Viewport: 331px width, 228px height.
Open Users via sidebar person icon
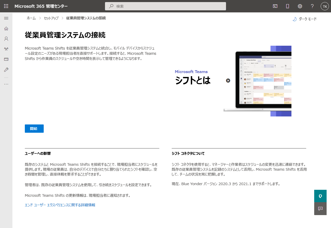pyautogui.click(x=6, y=39)
